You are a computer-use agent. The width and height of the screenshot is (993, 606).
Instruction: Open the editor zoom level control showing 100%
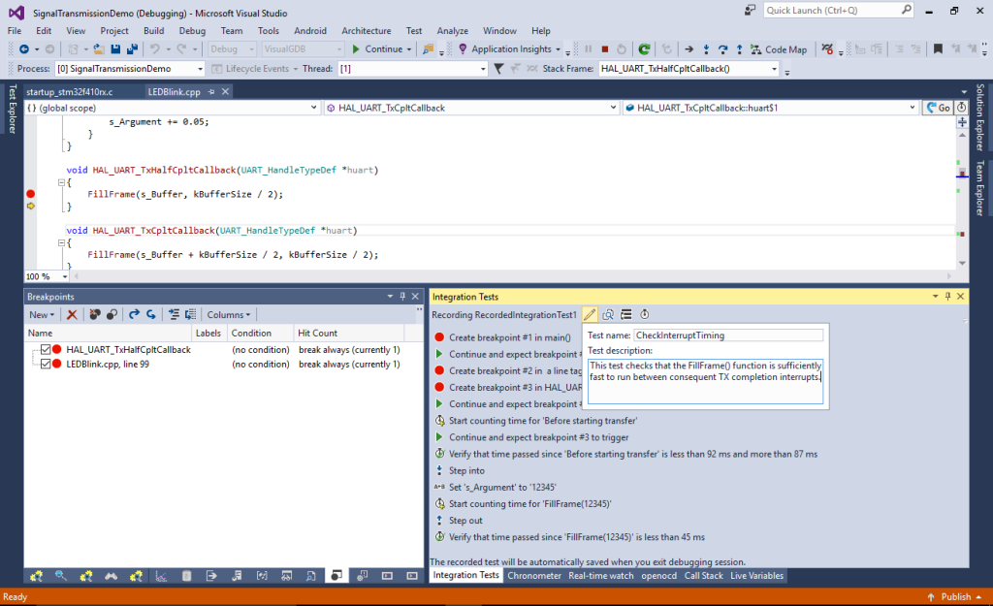(45, 276)
